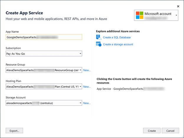Click the Subscription label

(x=13, y=48)
